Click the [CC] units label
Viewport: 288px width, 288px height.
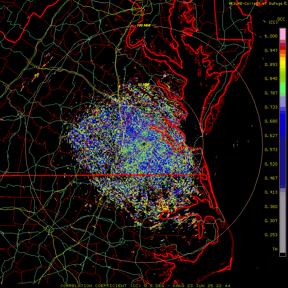coord(273,22)
